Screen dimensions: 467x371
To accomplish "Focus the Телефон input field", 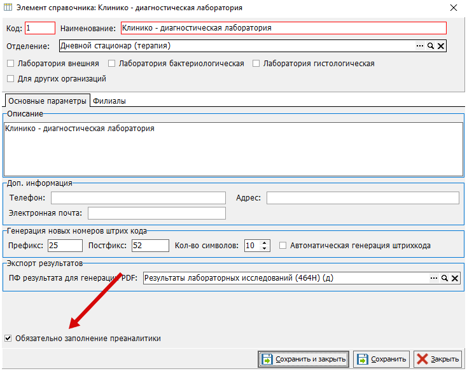I will 138,198.
